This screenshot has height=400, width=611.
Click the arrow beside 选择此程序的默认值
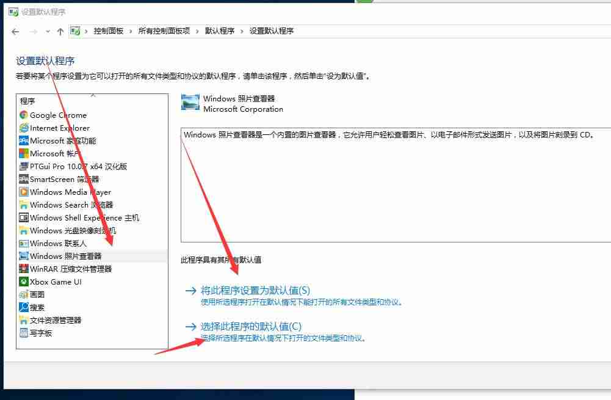190,326
